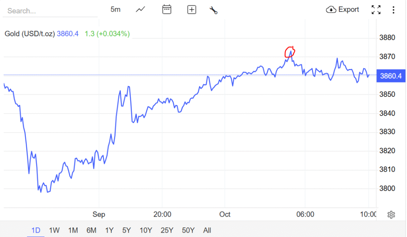Open the three-dot more options menu
The image size is (407, 237).
pyautogui.click(x=393, y=10)
